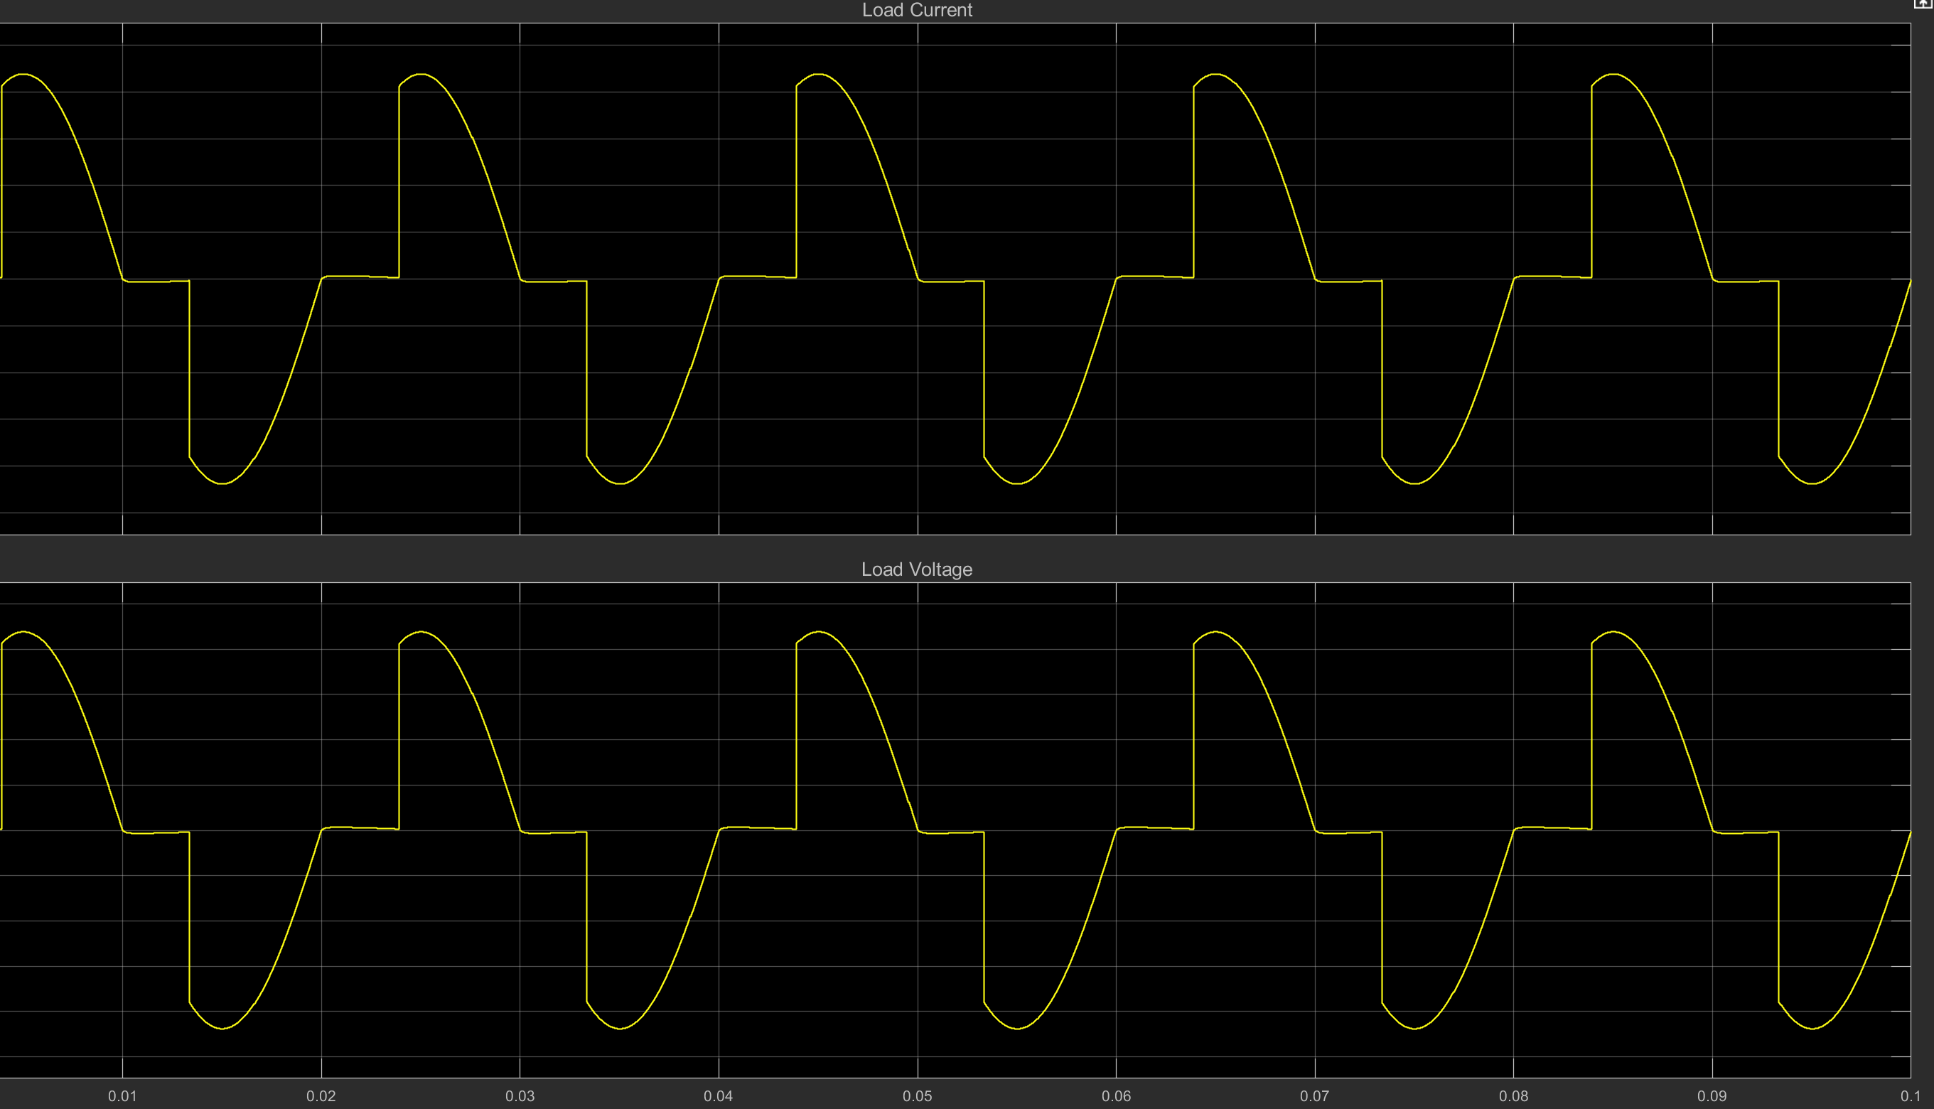Viewport: 1934px width, 1109px height.
Task: Click the 0.01 time axis label
Action: coord(122,1096)
